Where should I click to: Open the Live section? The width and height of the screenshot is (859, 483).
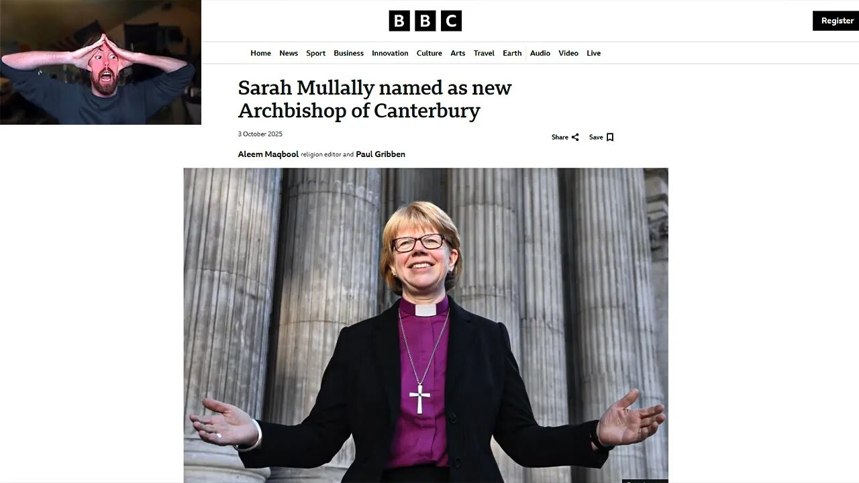pos(593,53)
